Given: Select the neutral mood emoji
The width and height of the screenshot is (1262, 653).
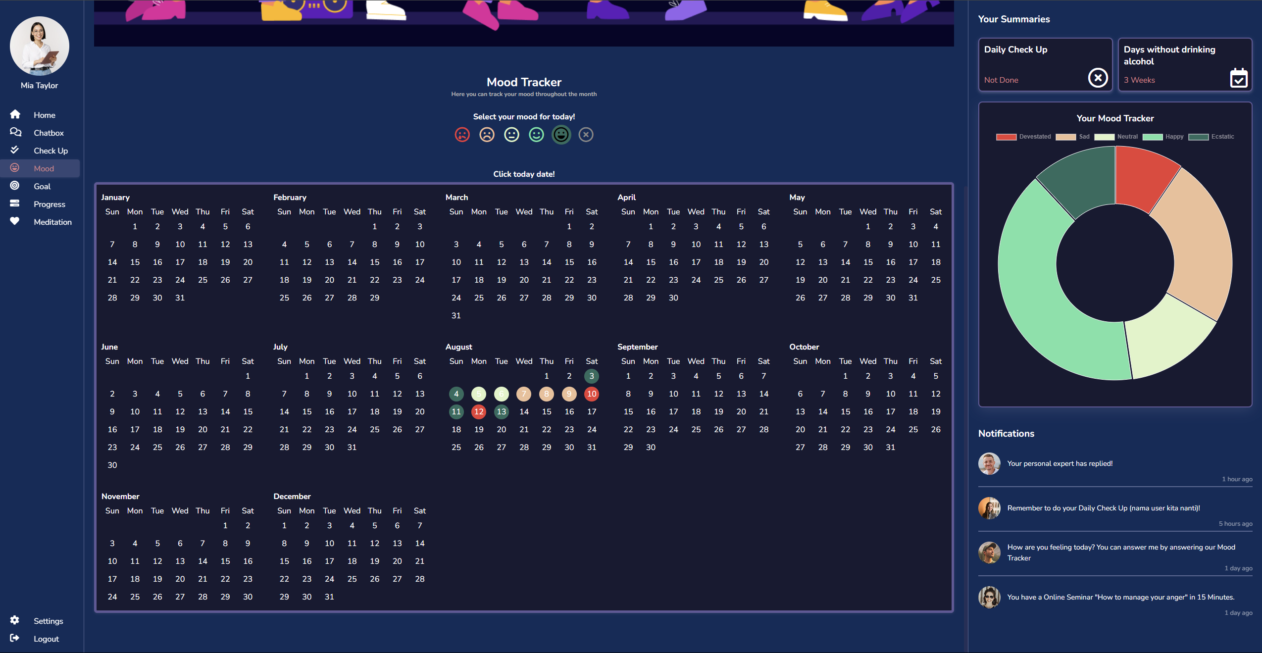Looking at the screenshot, I should (x=511, y=134).
